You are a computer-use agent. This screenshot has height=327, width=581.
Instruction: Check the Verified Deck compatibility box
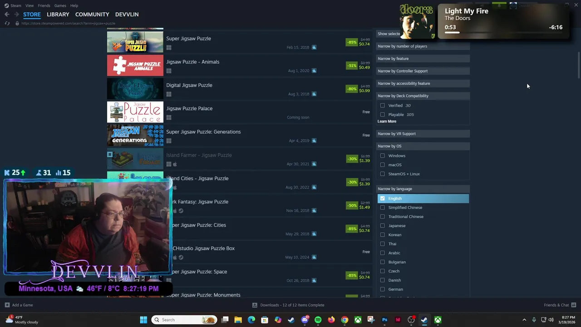pyautogui.click(x=382, y=105)
